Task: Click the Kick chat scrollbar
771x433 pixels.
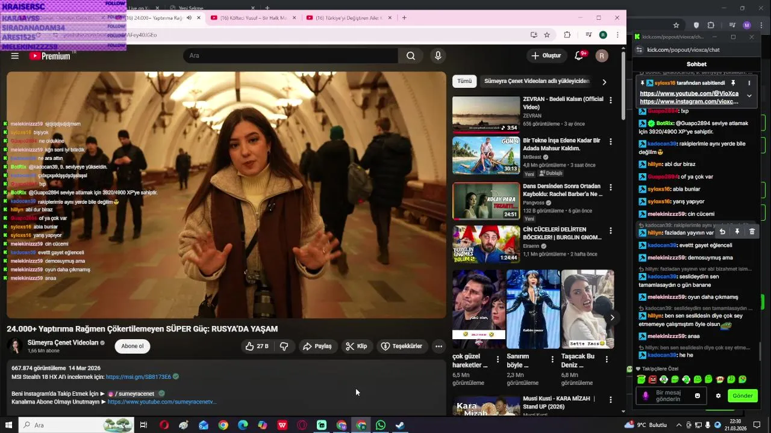Action: pos(760,351)
